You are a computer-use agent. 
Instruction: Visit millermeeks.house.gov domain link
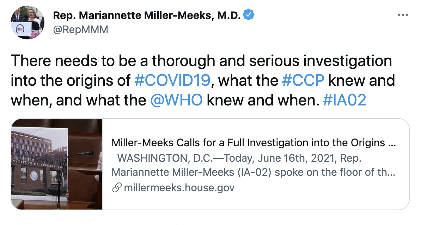tap(179, 188)
